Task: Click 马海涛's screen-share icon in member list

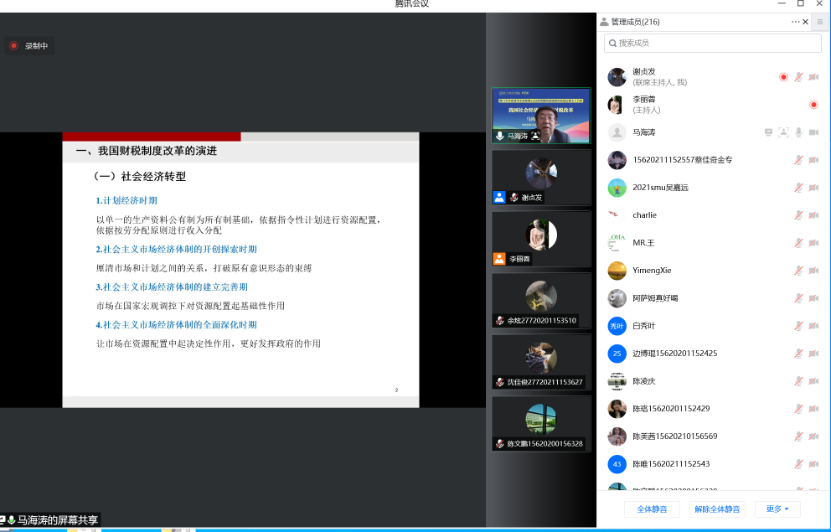Action: 768,132
